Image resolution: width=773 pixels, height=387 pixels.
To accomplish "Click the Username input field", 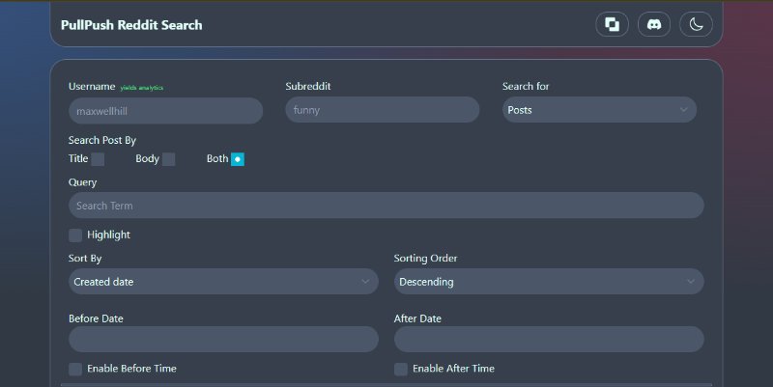I will [165, 110].
